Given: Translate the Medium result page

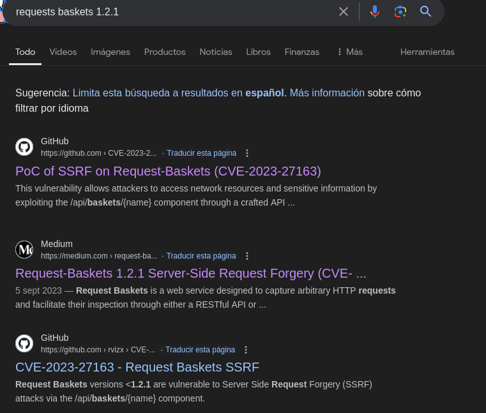Looking at the screenshot, I should point(201,256).
